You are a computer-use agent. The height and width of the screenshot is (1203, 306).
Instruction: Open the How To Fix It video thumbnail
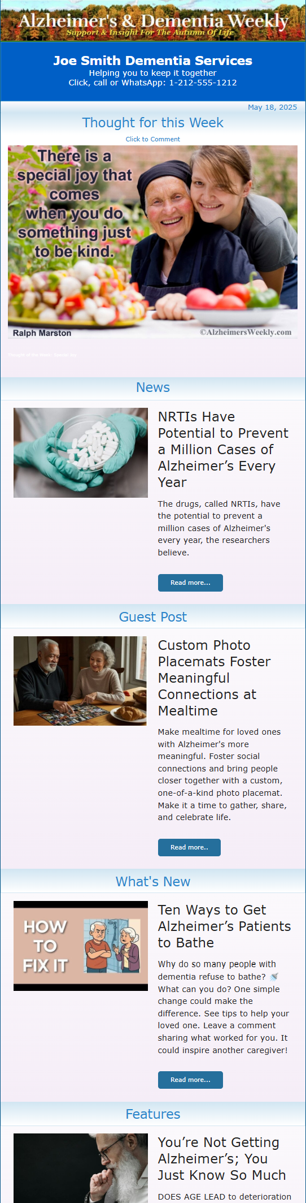pyautogui.click(x=81, y=946)
